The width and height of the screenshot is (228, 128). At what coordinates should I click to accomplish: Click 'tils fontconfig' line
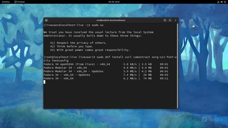click(56, 61)
